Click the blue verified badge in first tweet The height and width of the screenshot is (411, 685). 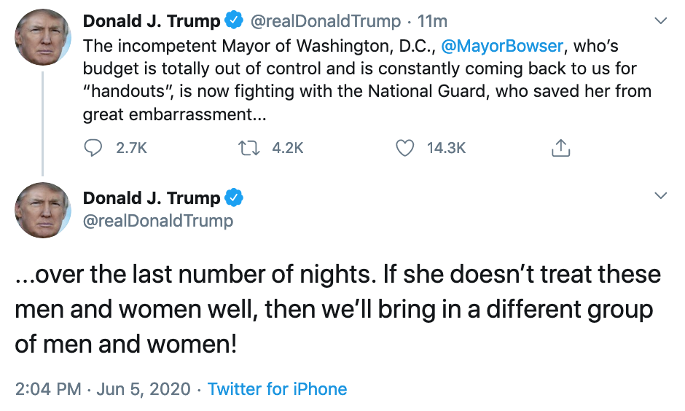(234, 20)
